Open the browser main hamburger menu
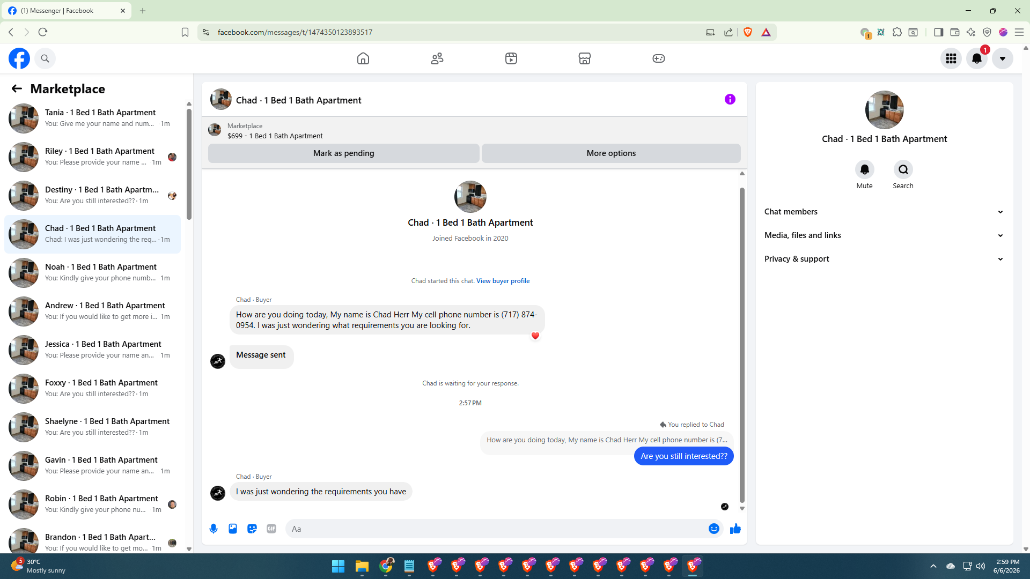This screenshot has width=1030, height=579. pos(1019,32)
